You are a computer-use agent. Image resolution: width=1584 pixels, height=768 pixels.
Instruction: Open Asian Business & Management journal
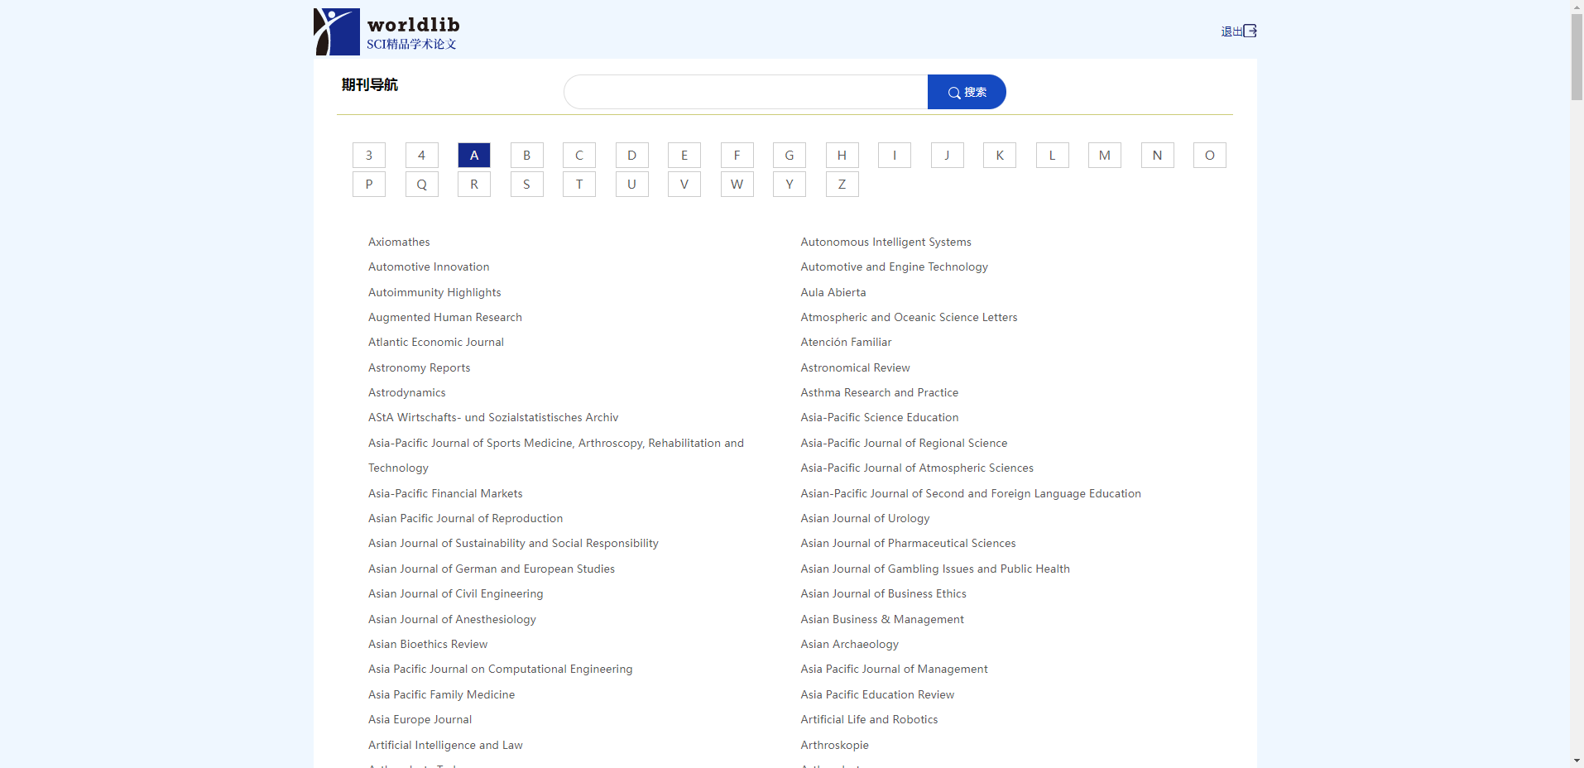pos(882,620)
